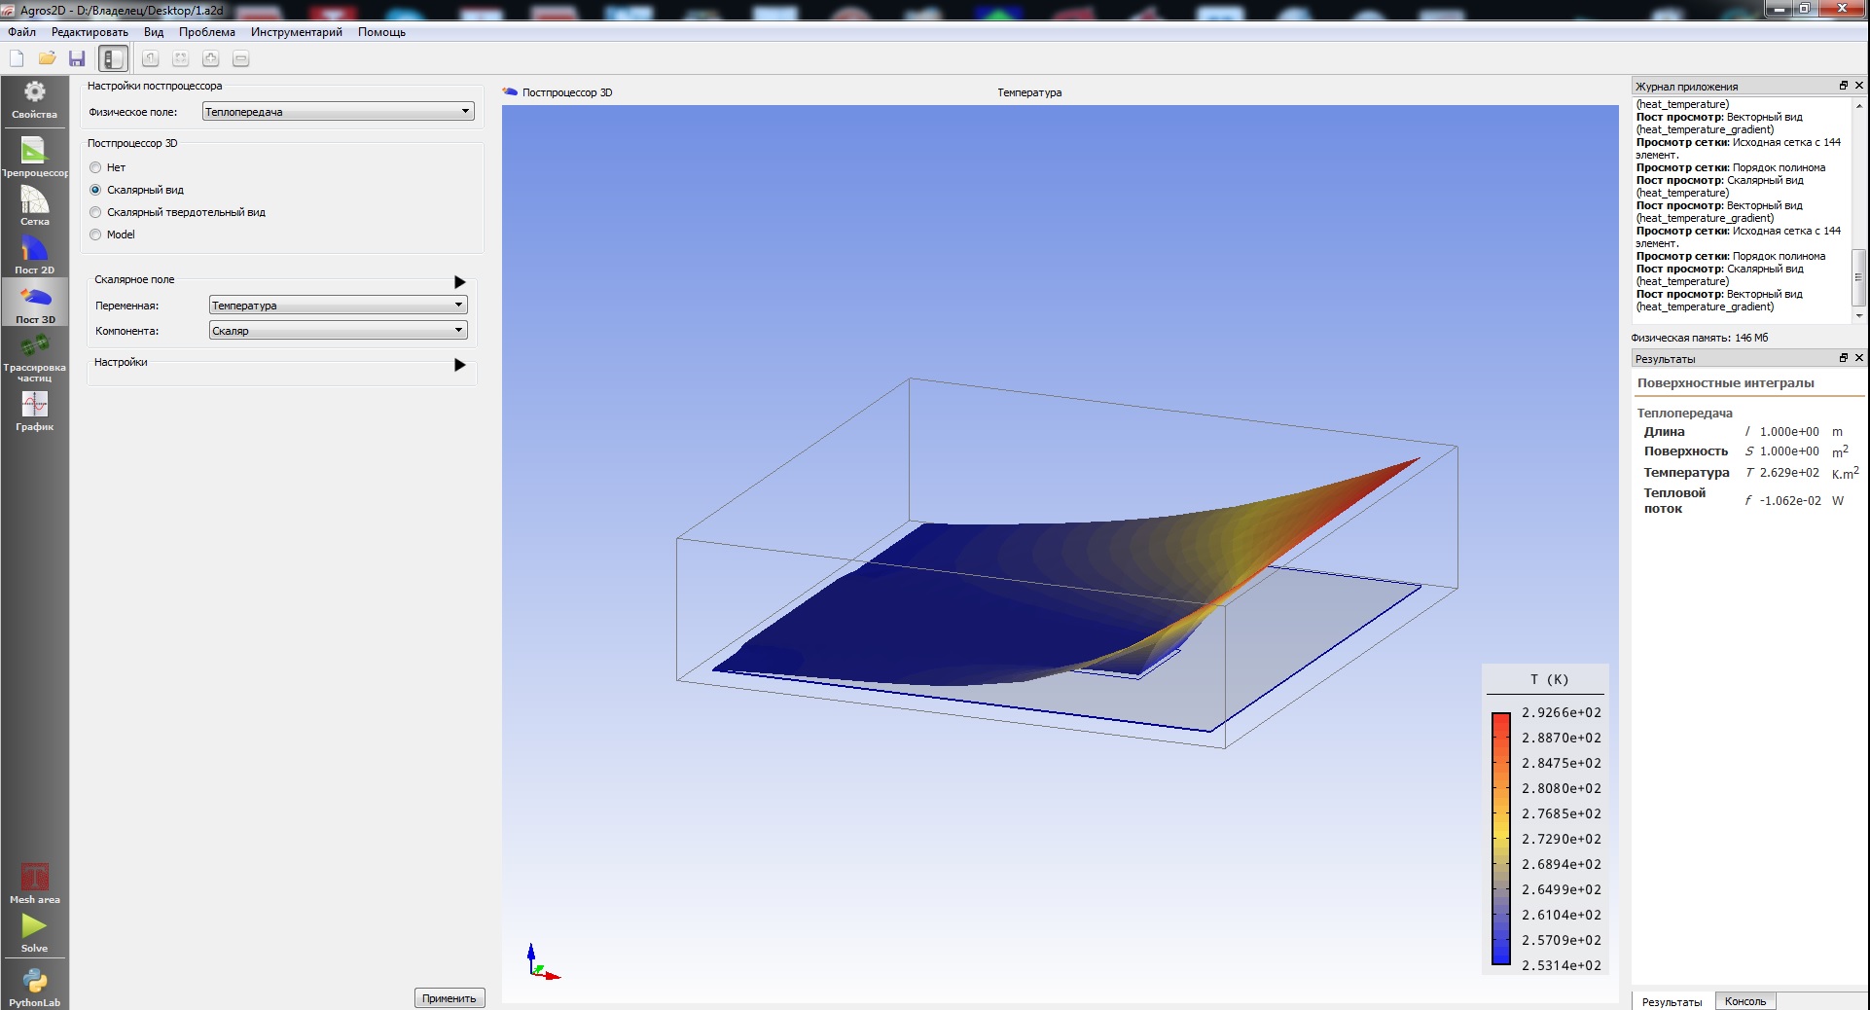Screen dimensions: 1870x1010
Task: Select the Model radio button
Action: pyautogui.click(x=95, y=234)
